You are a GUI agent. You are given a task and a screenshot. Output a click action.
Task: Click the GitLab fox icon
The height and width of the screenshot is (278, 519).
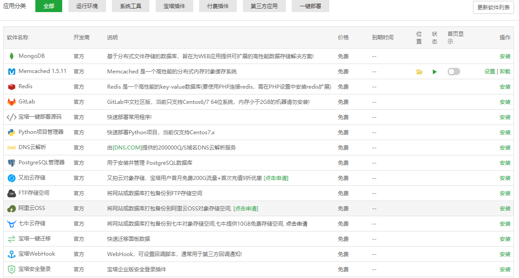(x=12, y=102)
